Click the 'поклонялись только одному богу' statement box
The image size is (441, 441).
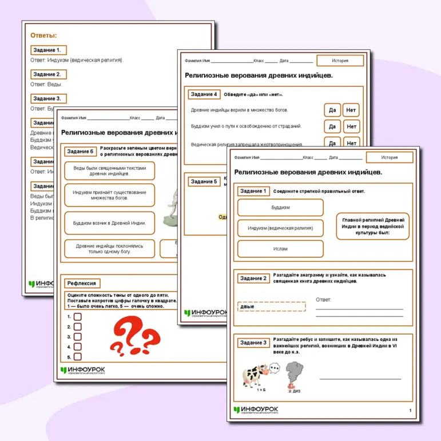(109, 249)
